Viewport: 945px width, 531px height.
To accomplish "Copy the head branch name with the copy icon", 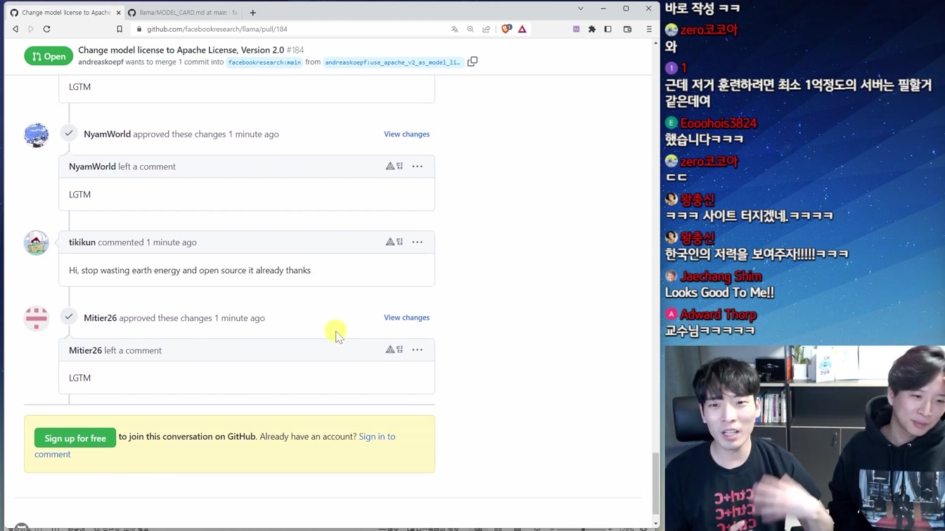I will [x=472, y=62].
